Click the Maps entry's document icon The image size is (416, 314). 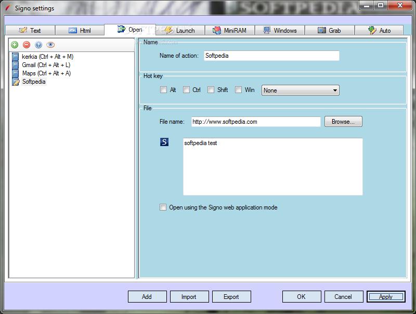click(16, 73)
